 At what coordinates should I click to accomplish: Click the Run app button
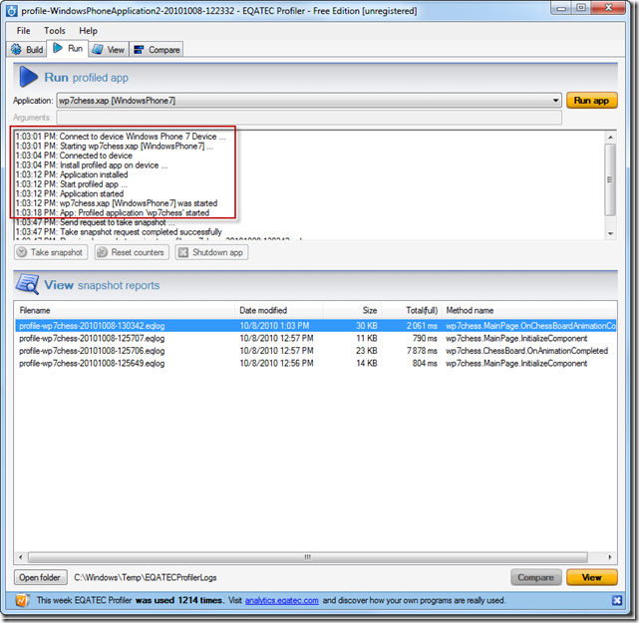coord(592,101)
